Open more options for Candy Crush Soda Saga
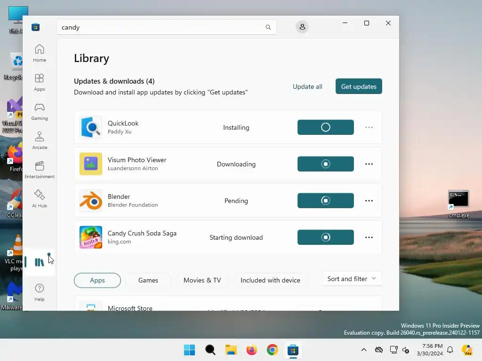482x361 pixels. pos(369,237)
